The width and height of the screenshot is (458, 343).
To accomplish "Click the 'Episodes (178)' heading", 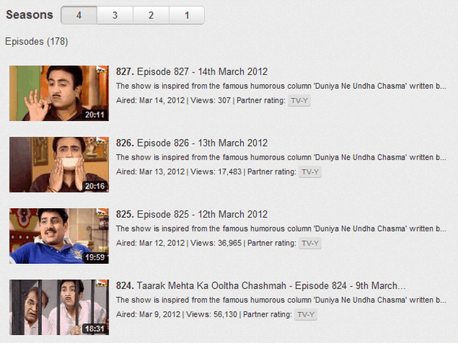I will (x=37, y=42).
